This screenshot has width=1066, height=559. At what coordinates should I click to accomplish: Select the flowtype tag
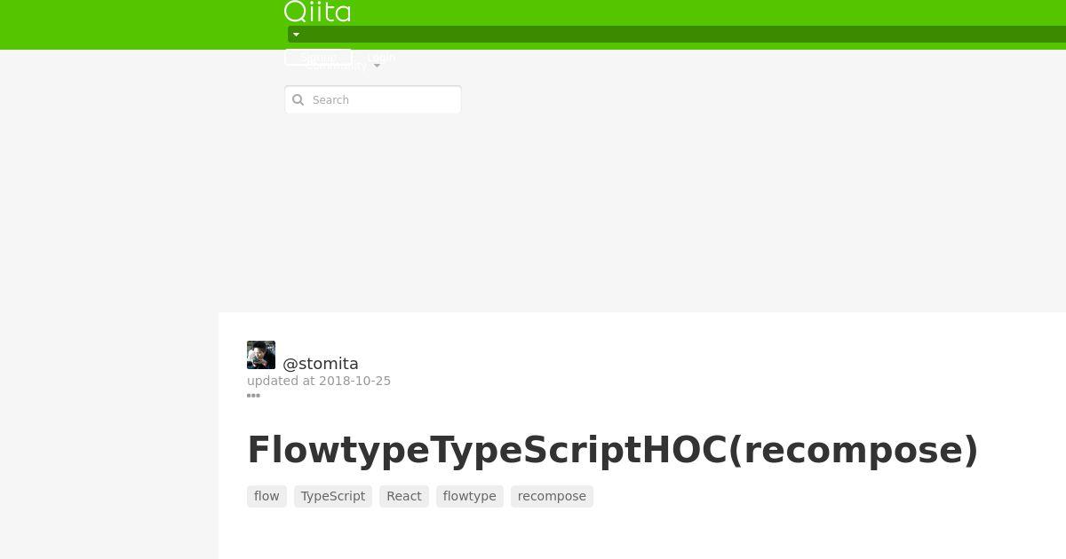point(470,496)
